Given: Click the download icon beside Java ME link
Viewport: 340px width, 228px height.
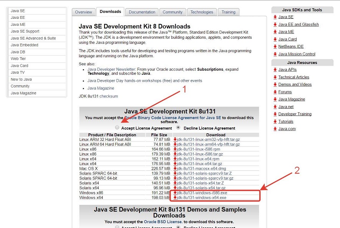Looking at the screenshot, I should [x=275, y=31].
